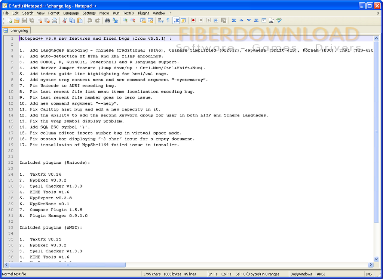
Task: Click the Paste clipboard icon
Action: (80, 21)
